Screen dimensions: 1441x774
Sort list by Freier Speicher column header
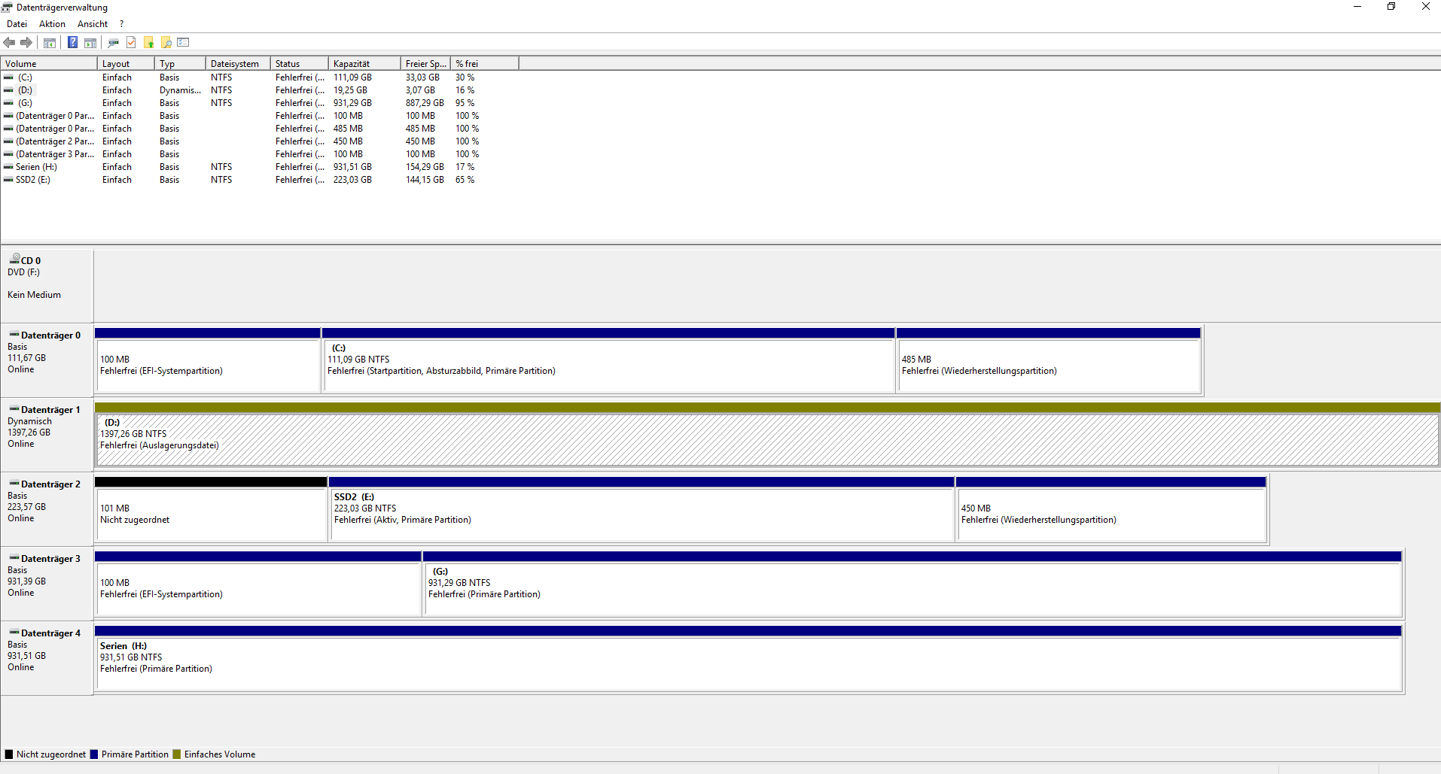(425, 64)
